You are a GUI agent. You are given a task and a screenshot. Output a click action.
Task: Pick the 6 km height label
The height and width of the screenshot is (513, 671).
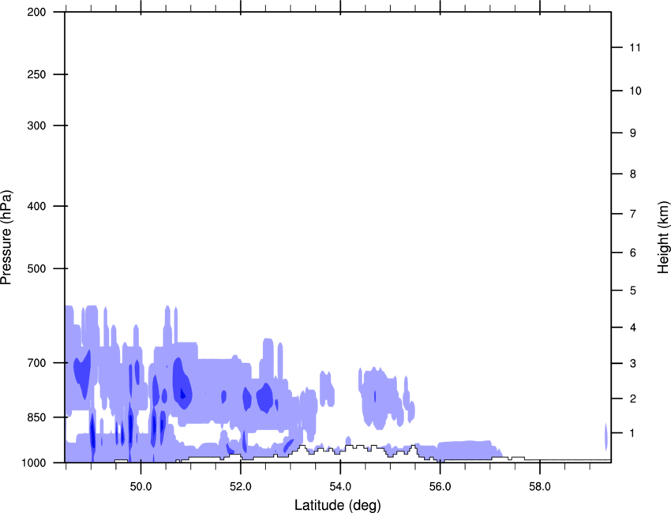(x=633, y=253)
